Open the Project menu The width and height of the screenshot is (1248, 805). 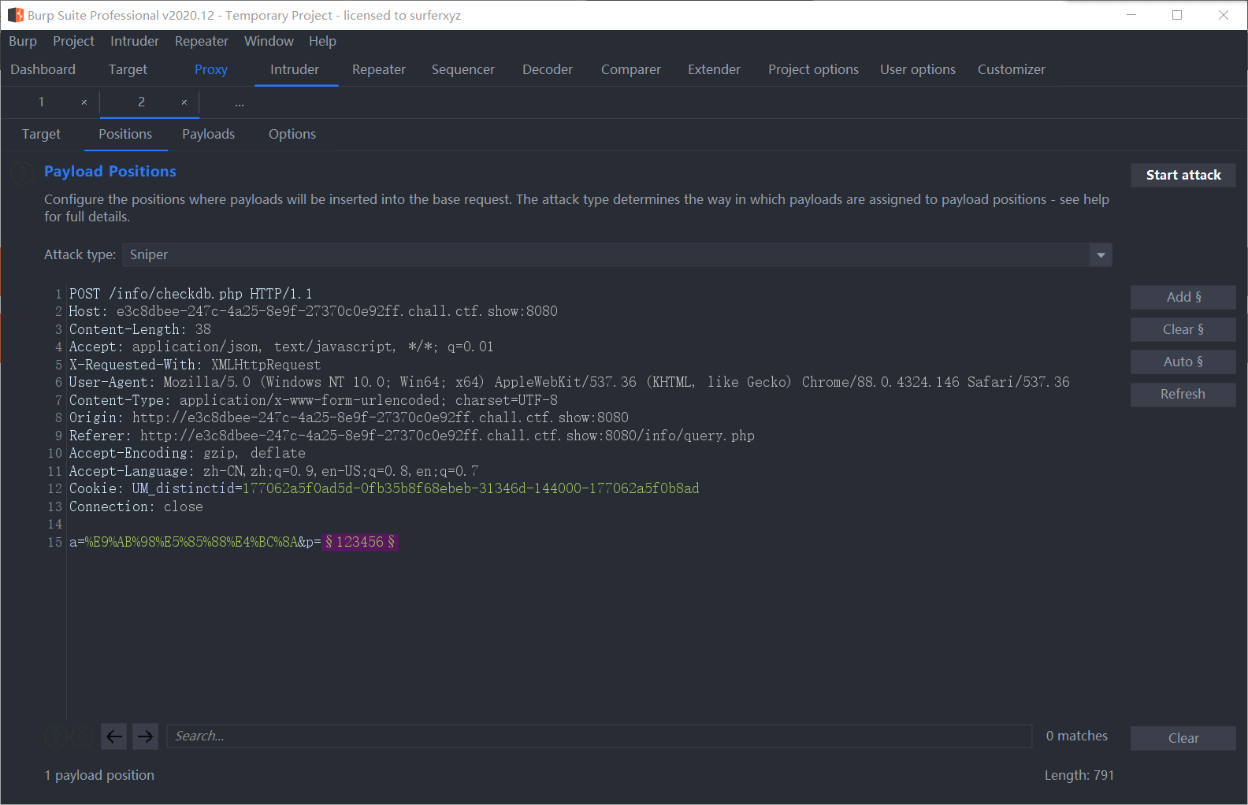click(x=73, y=41)
